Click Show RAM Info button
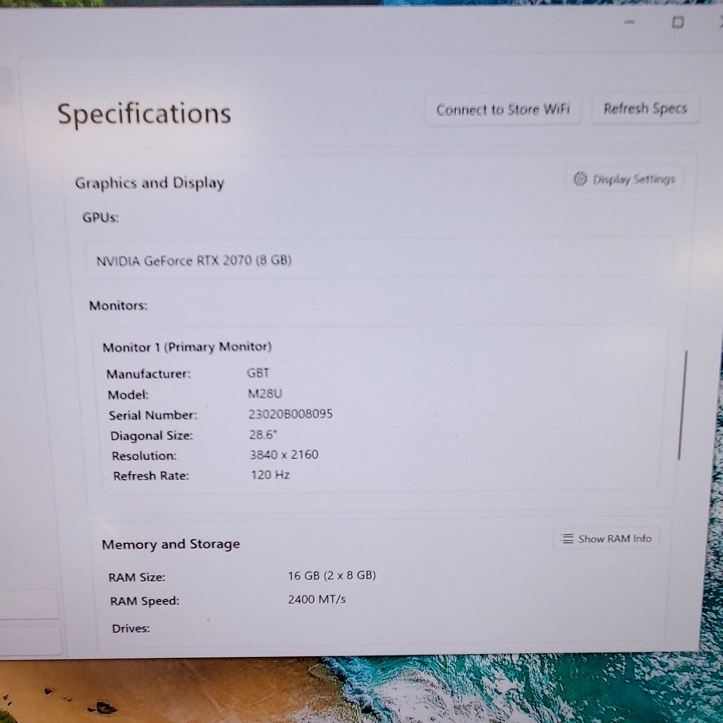723x723 pixels. tap(606, 538)
